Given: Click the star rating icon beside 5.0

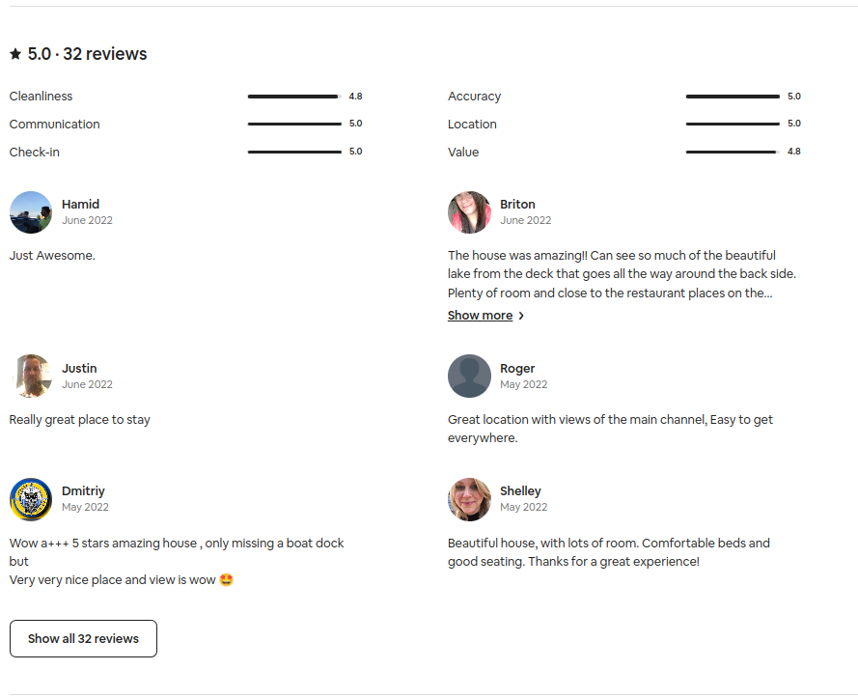Looking at the screenshot, I should (x=15, y=54).
